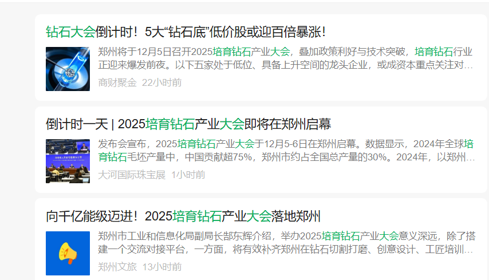Viewport: 489px width, 280px height.
Task: Click the 13小时前 timestamp
Action: point(162,267)
